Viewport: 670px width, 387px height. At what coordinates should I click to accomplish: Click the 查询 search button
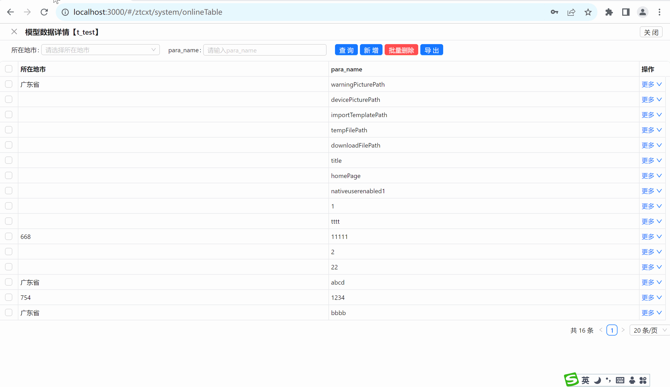[x=346, y=50]
